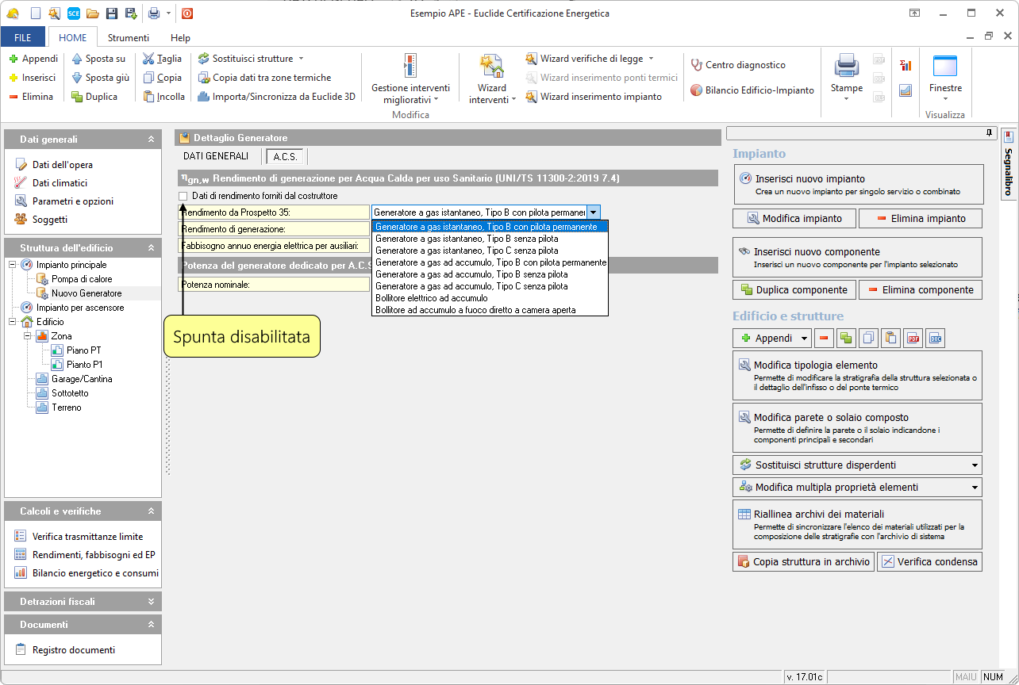
Task: Open the Sostituisci strutture disperdenti dropdown
Action: pos(975,465)
